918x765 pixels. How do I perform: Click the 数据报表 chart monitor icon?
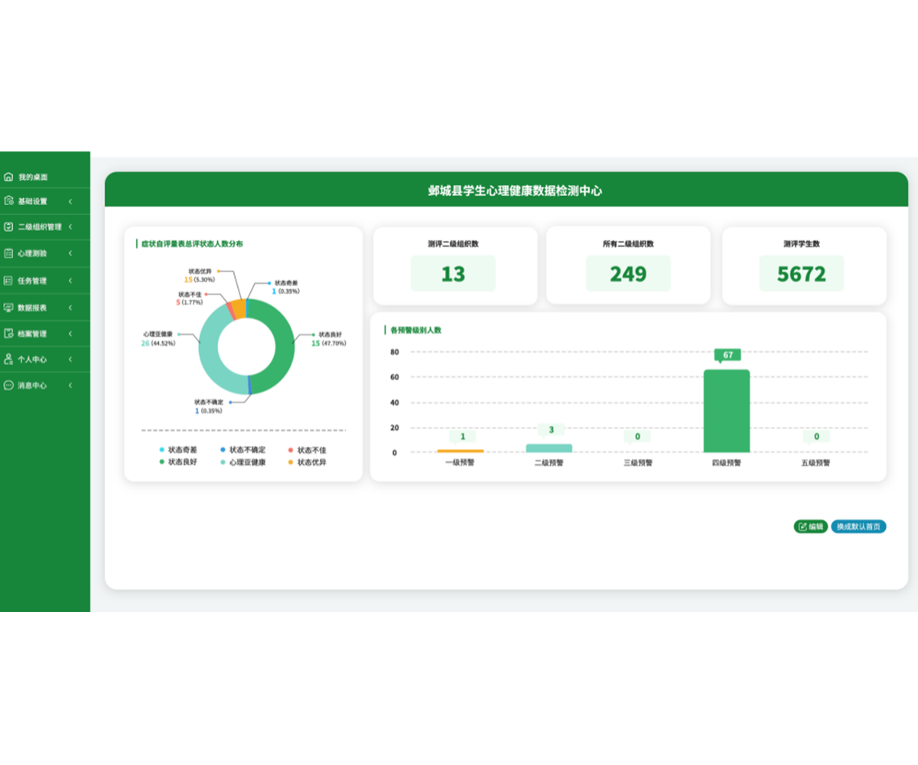[8, 308]
